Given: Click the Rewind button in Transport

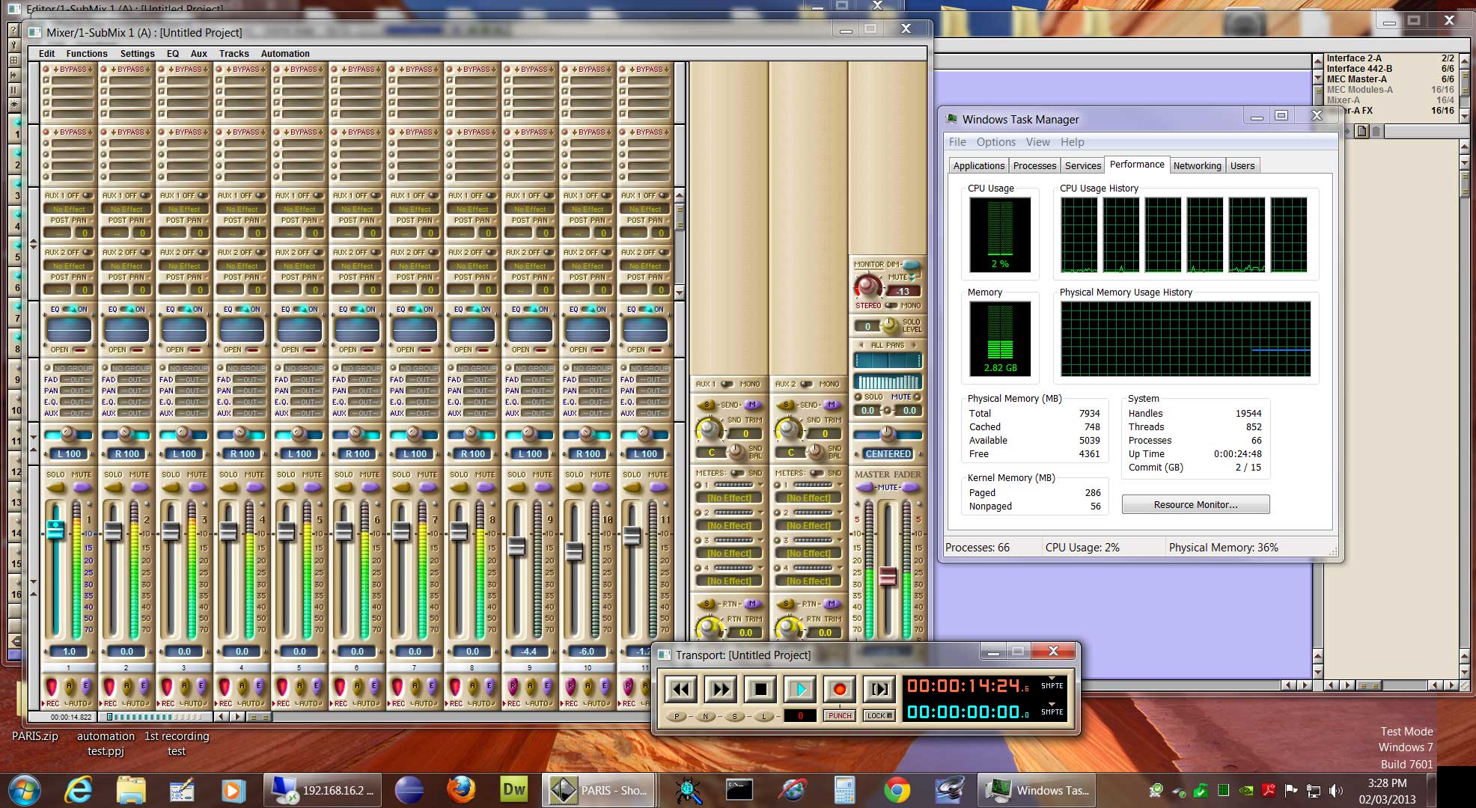Looking at the screenshot, I should click(x=681, y=689).
